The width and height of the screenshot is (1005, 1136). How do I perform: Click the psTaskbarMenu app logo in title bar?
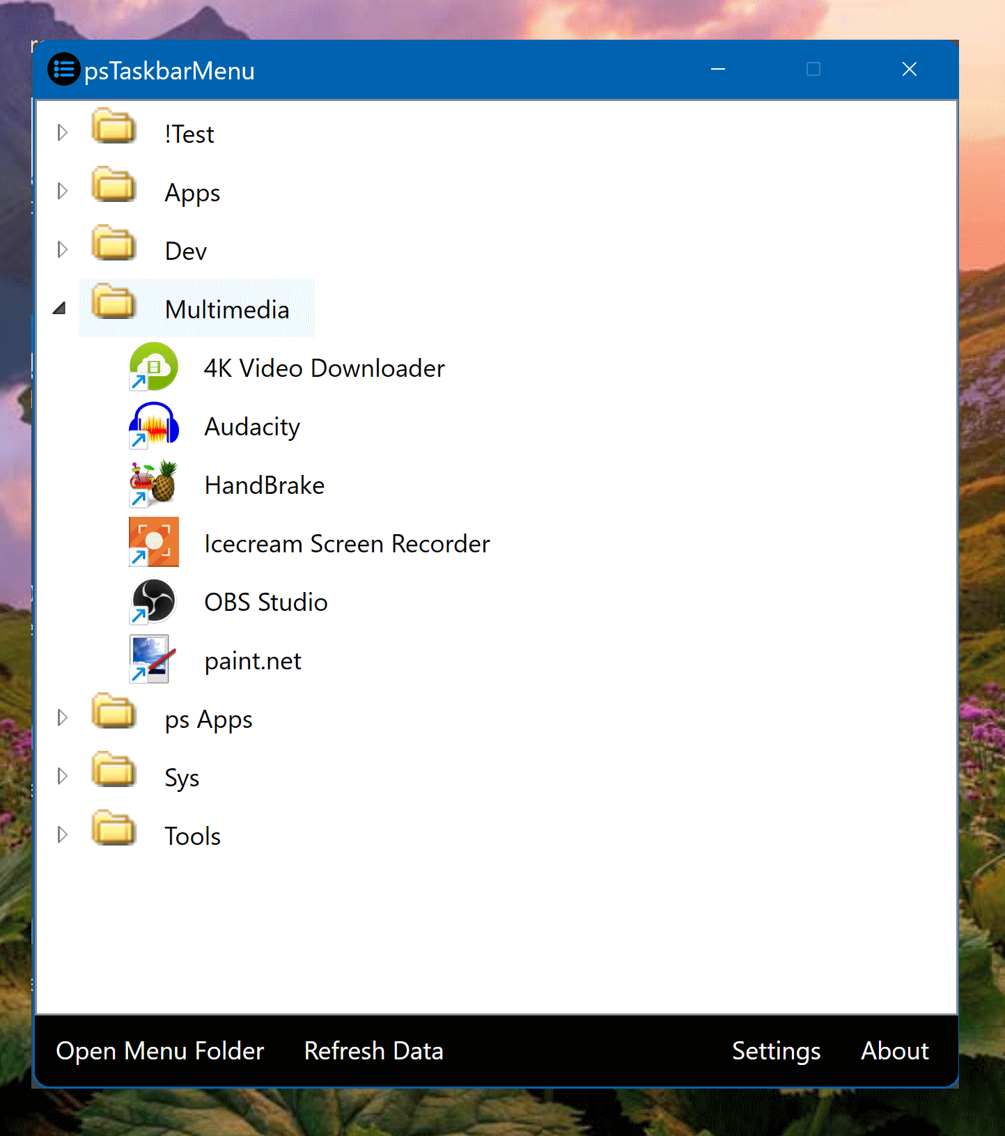(x=64, y=69)
